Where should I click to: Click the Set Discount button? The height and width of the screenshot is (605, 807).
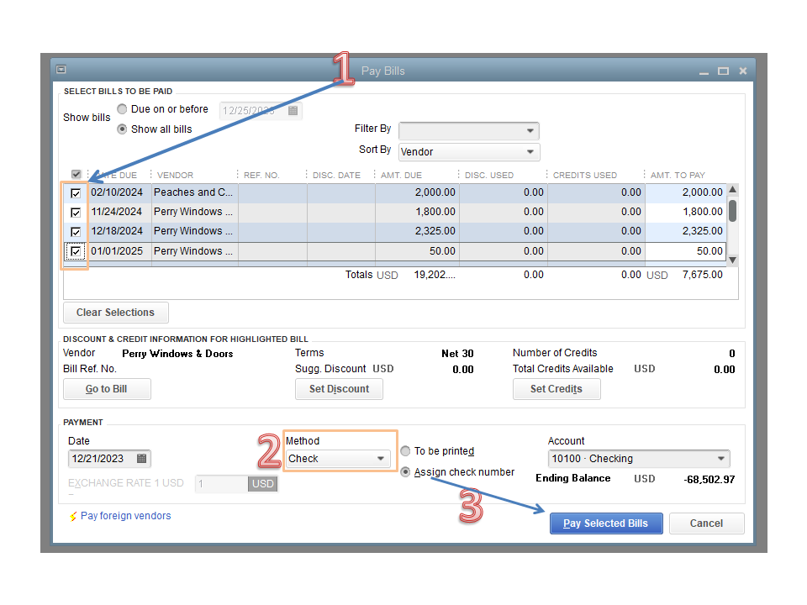pyautogui.click(x=339, y=389)
